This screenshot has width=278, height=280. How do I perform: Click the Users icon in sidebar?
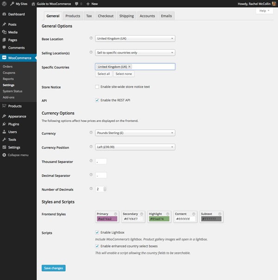click(x=4, y=132)
